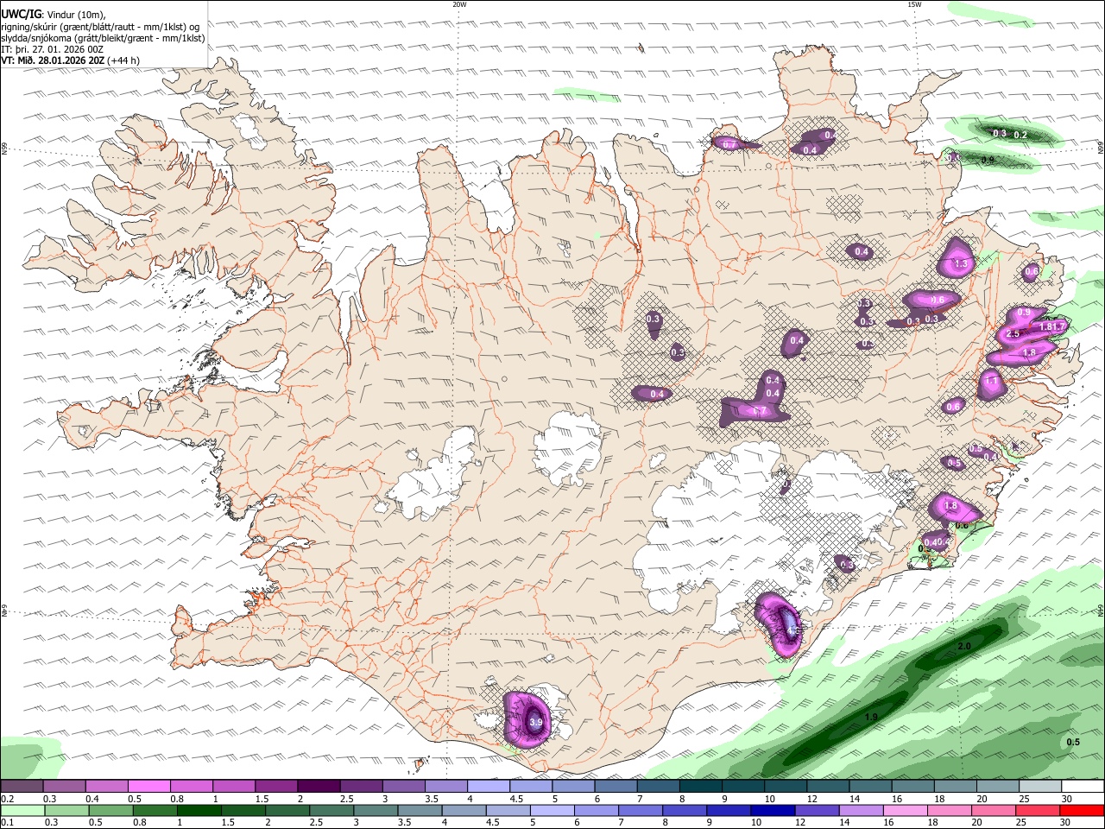Click the '4.5' label under the upper color bar
1105x829 pixels.
tap(516, 799)
